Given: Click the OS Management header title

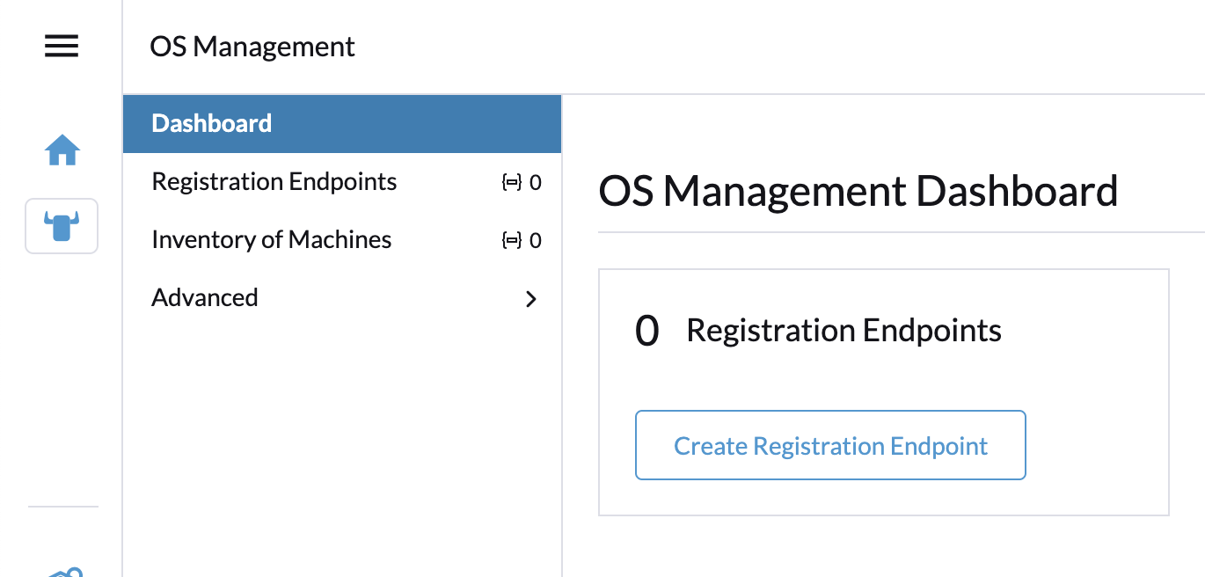Looking at the screenshot, I should (x=252, y=47).
